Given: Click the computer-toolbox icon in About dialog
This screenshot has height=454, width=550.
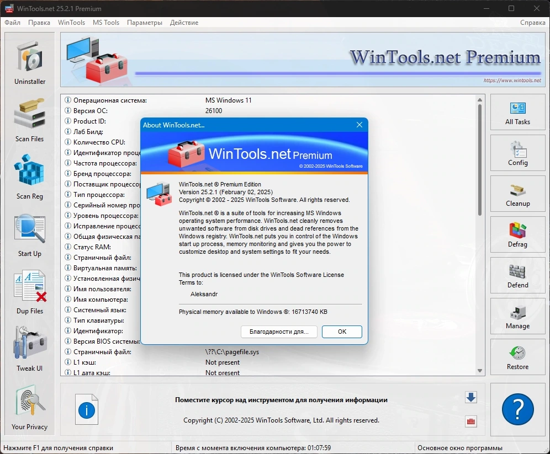Looking at the screenshot, I should [x=159, y=194].
